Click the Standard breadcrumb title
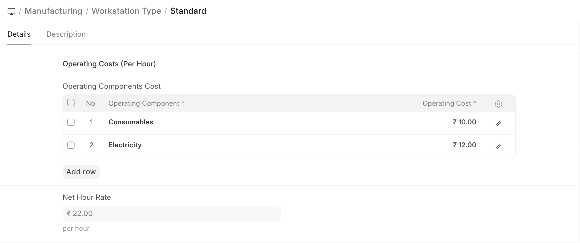Viewport: 580px width, 243px height. [x=188, y=11]
